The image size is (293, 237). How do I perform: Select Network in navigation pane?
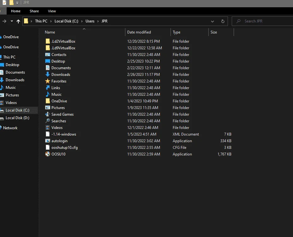coord(10,128)
